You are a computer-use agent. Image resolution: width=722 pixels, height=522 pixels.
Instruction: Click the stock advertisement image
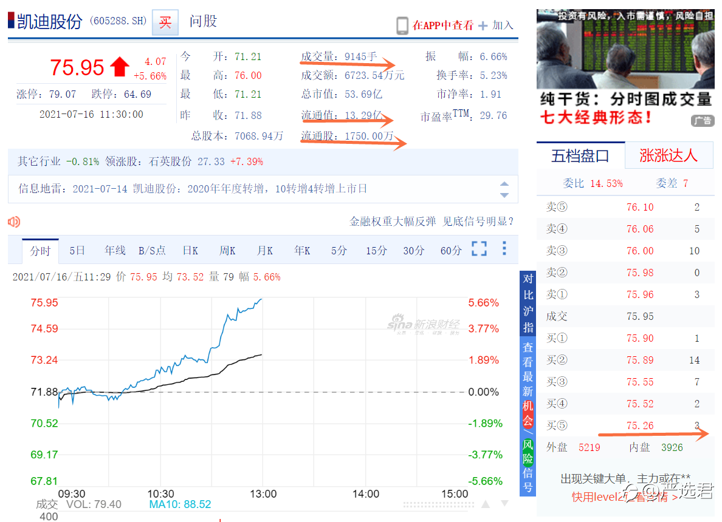pyautogui.click(x=625, y=49)
